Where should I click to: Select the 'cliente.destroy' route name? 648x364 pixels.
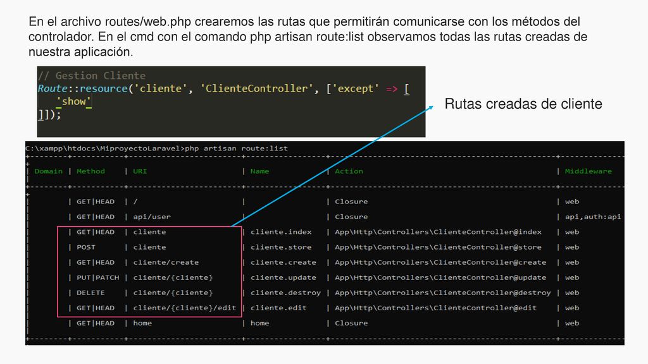285,293
